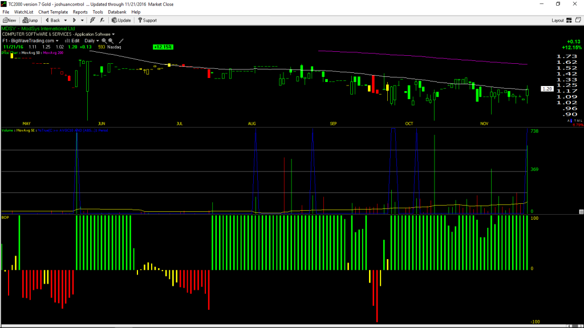Image resolution: width=584 pixels, height=328 pixels.
Task: Click the COMPUTER SOFTWARE & SERVICES sector label
Action: [x=37, y=34]
